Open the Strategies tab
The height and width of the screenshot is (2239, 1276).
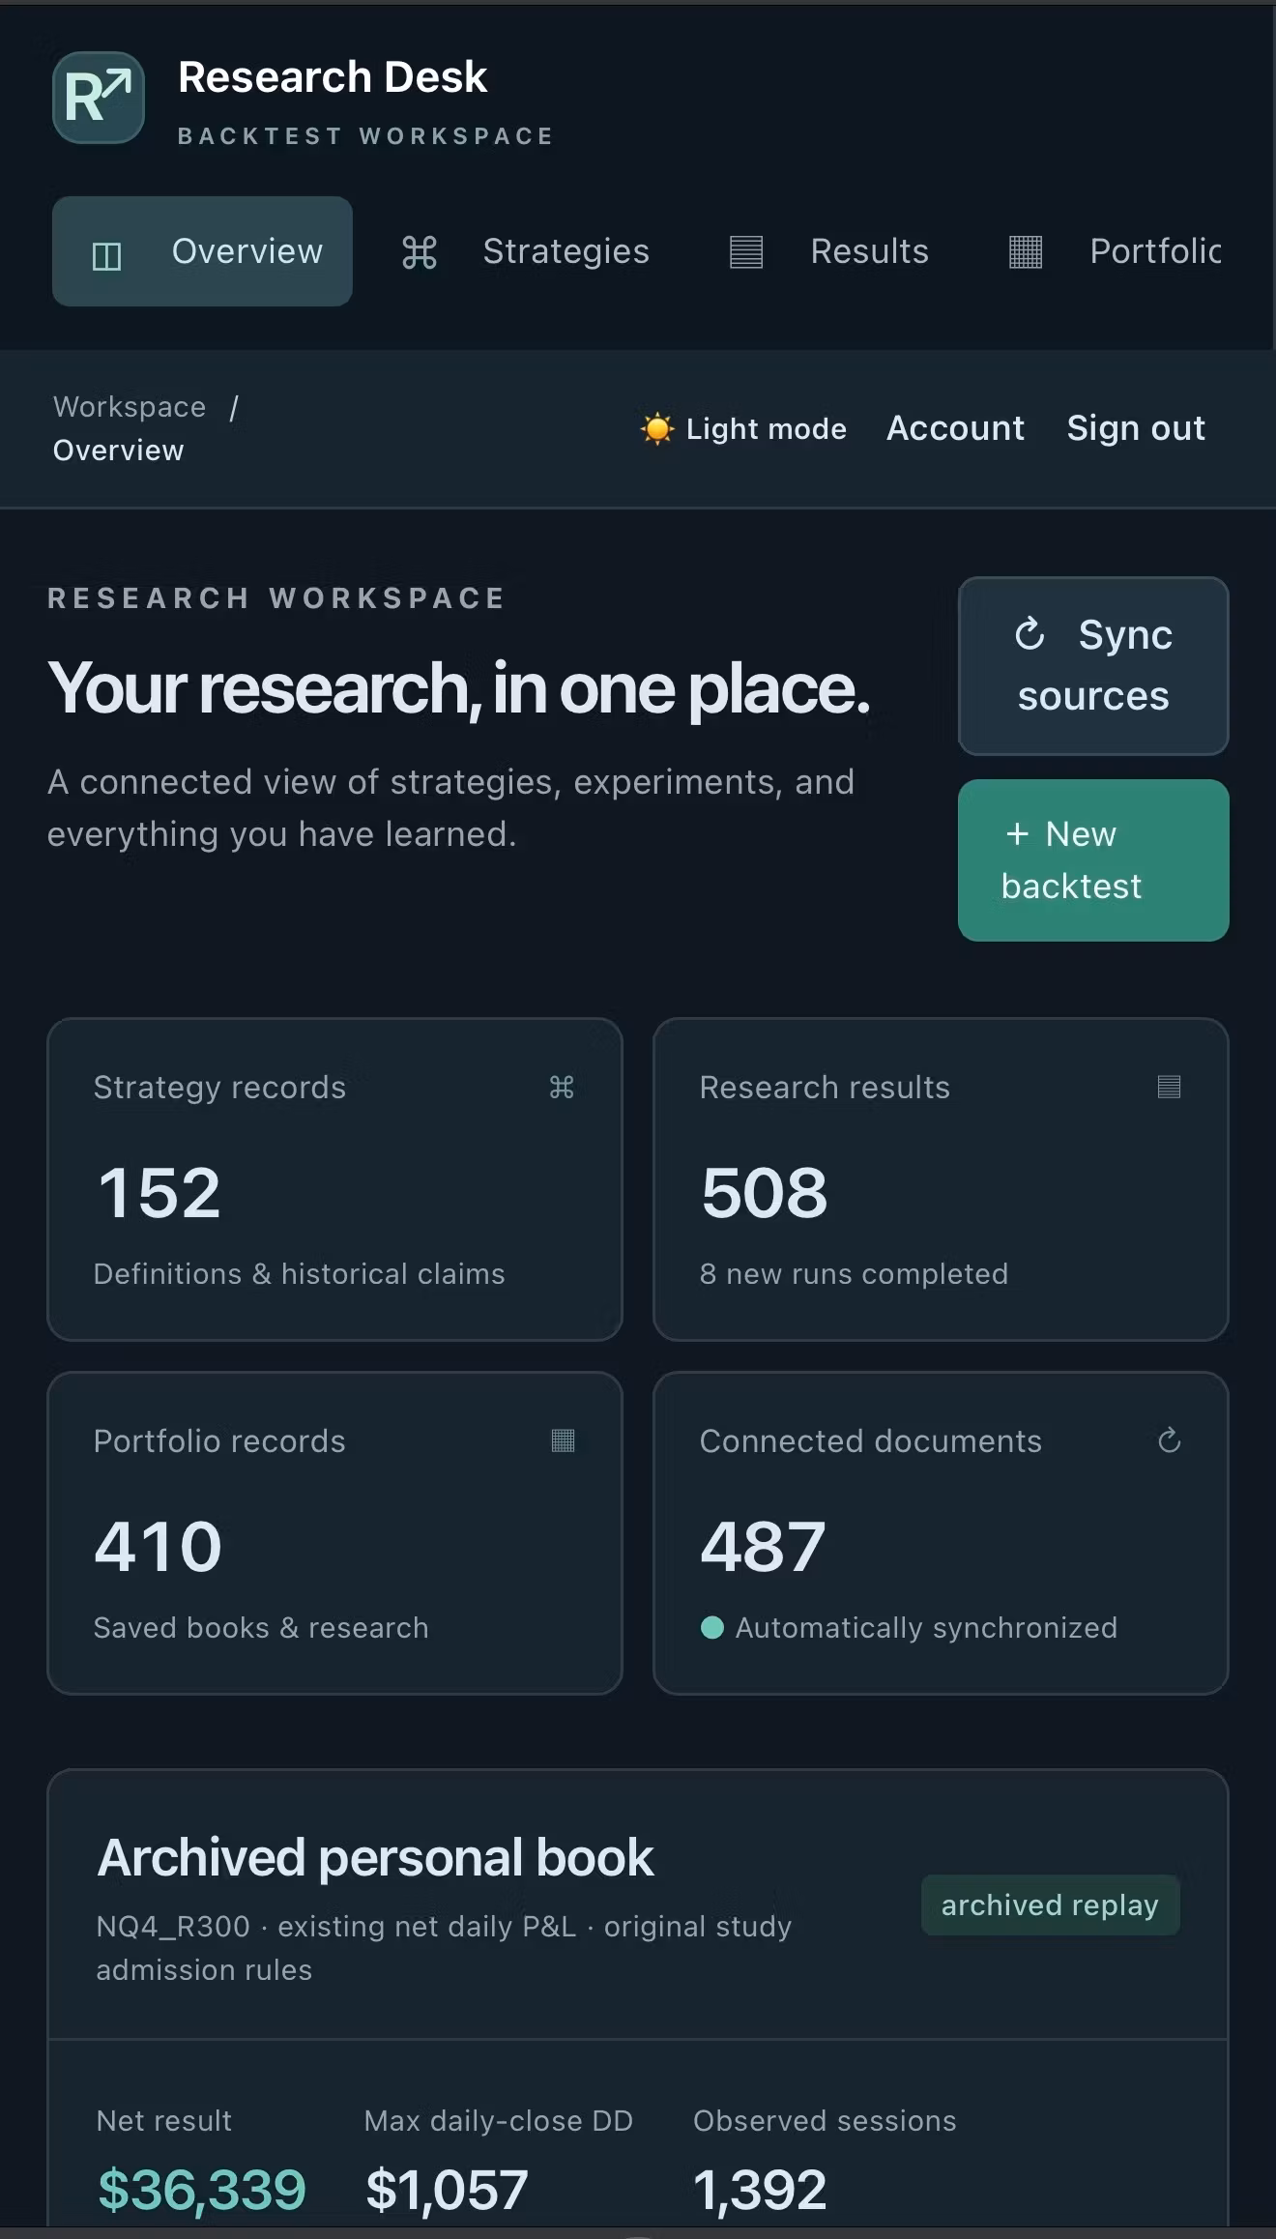526,251
